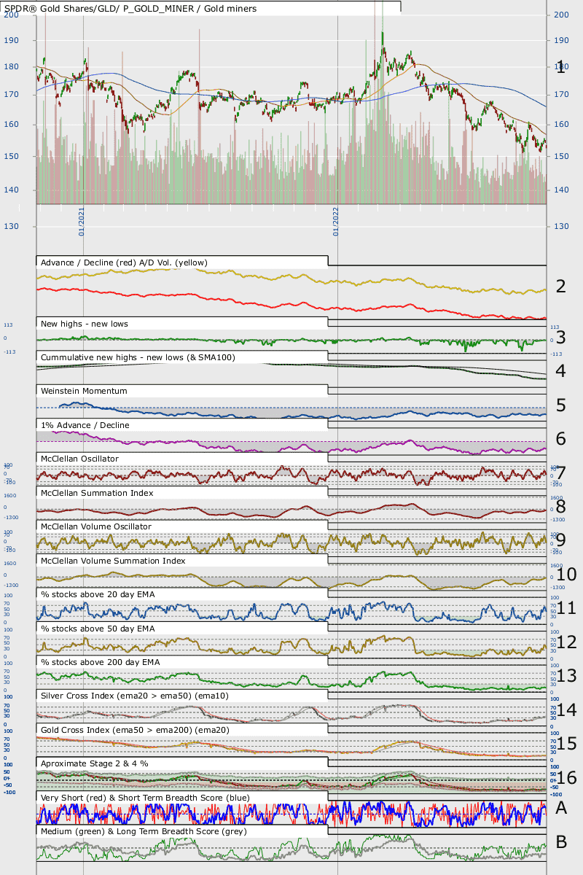Viewport: 583px width, 875px height.
Task: Click the panel number 11 beside 20 day EMA chart
Action: tap(566, 608)
